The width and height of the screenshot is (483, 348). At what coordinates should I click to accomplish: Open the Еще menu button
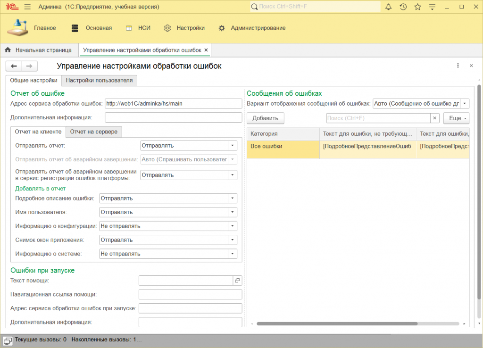tap(456, 118)
